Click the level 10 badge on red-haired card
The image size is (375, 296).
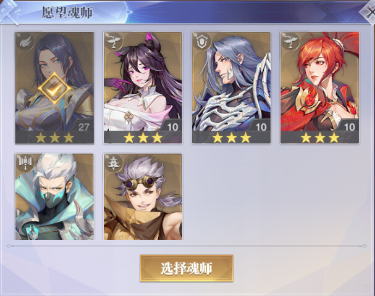point(349,127)
